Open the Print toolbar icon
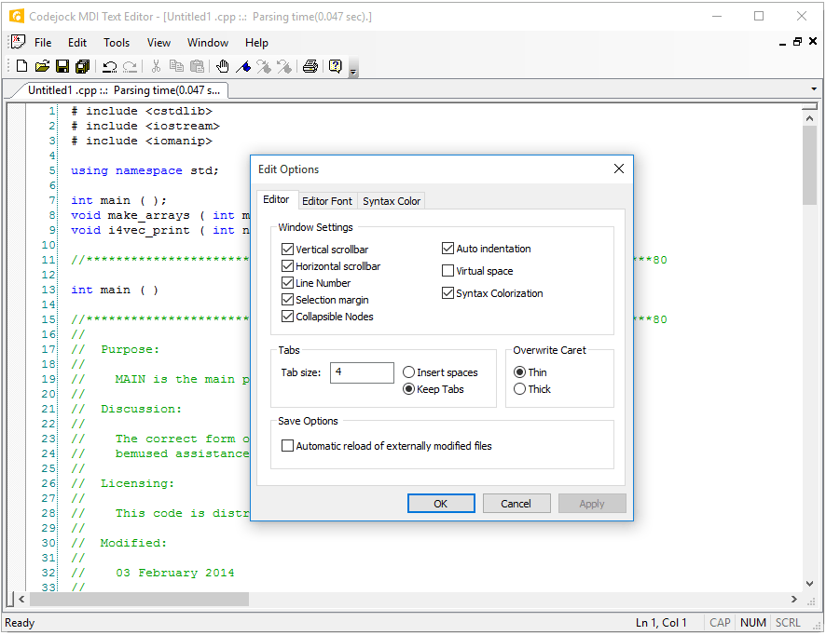The image size is (826, 635). pyautogui.click(x=310, y=66)
